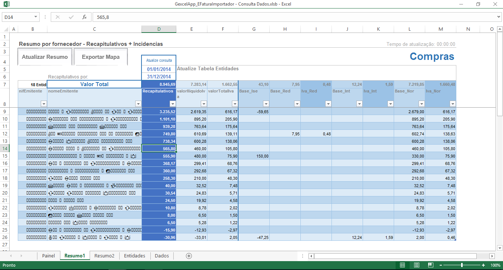Open the nifEmitente column filter dropdown

[x=43, y=104]
